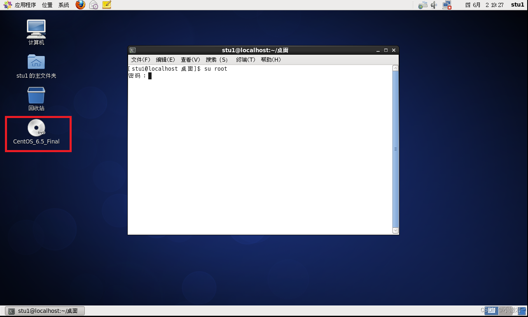Click the keyboard layout indicator icon
528x317 pixels.
423,5
